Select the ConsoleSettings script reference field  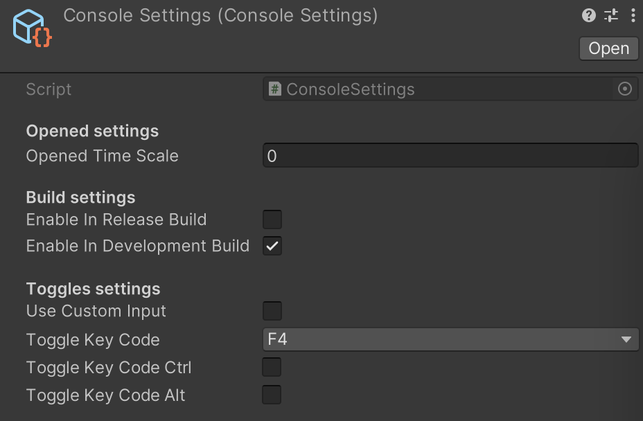pos(450,89)
